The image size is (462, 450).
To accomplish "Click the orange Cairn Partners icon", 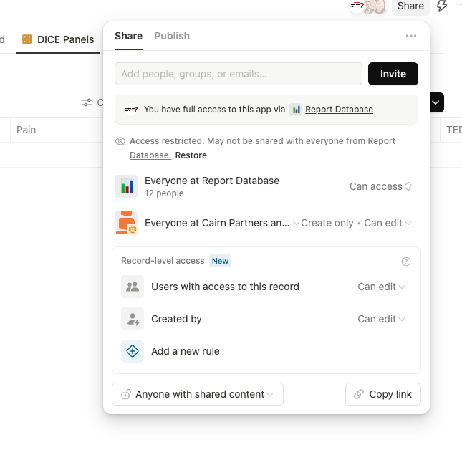I will (126, 223).
